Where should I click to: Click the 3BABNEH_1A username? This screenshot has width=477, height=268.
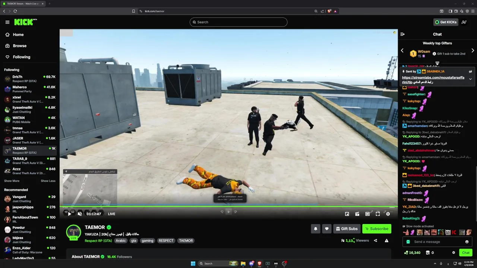coord(435,71)
